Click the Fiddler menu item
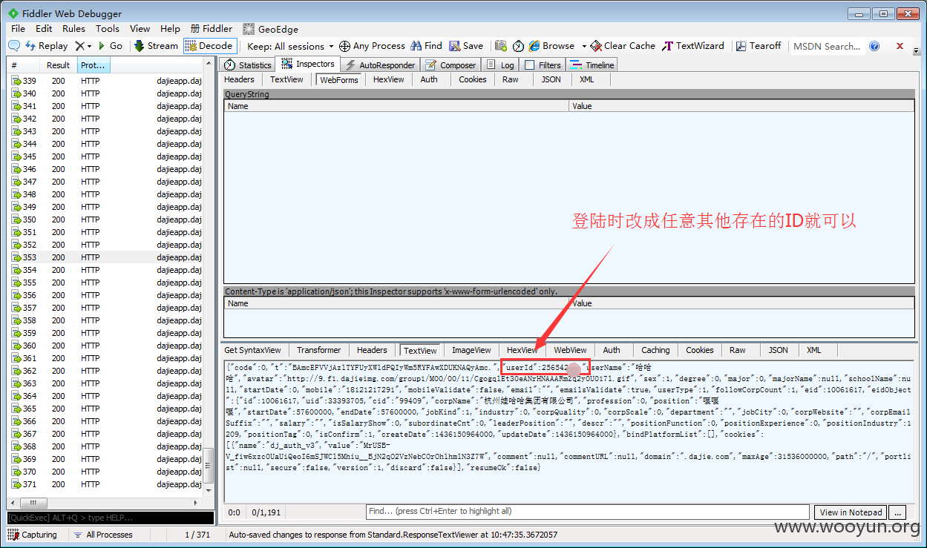 (212, 29)
